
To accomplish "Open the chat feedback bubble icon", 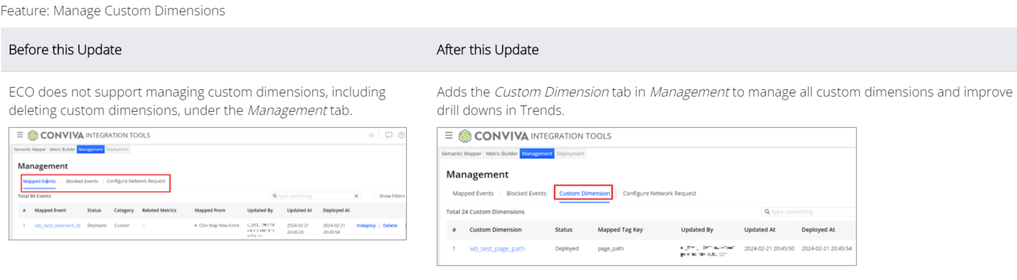I will coord(389,135).
